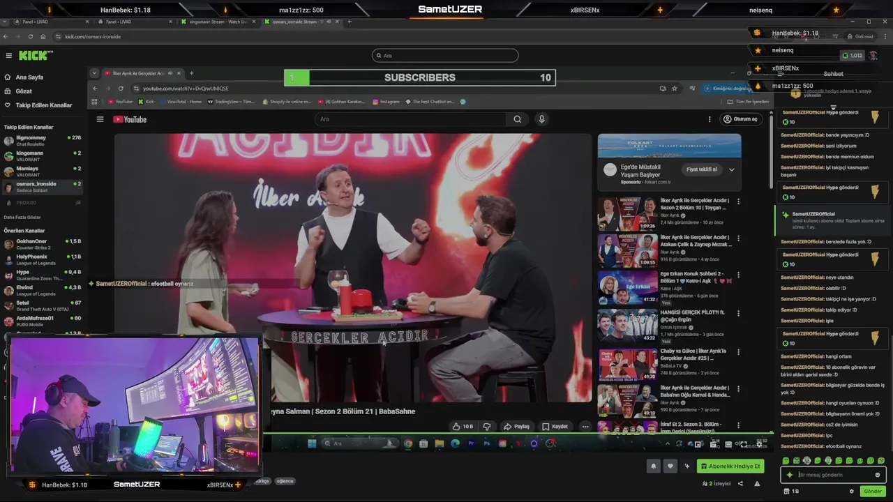The image size is (893, 502).
Task: Open recommended channel HolyPhoenix
Action: pyautogui.click(x=42, y=259)
